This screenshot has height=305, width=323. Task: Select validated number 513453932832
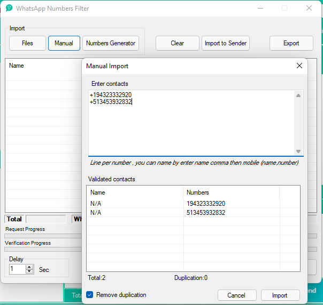pyautogui.click(x=206, y=213)
